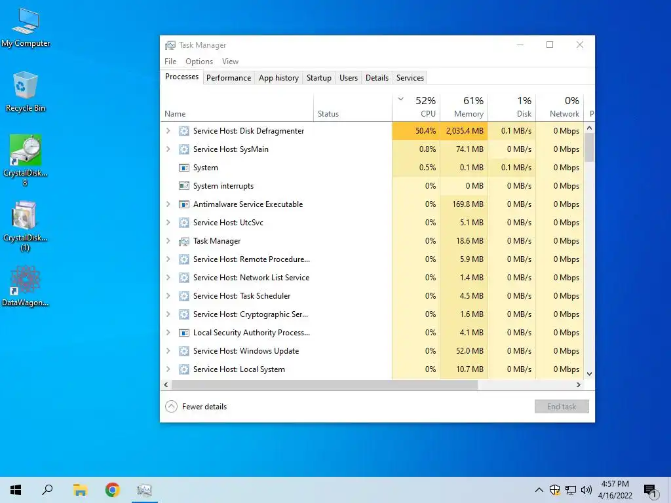Click the gear icon of Service Host: SysMain
Screen dimensions: 671x503
184,149
